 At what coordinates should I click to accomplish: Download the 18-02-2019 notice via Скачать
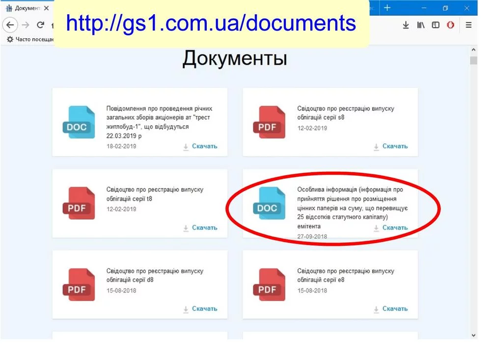[x=200, y=146]
